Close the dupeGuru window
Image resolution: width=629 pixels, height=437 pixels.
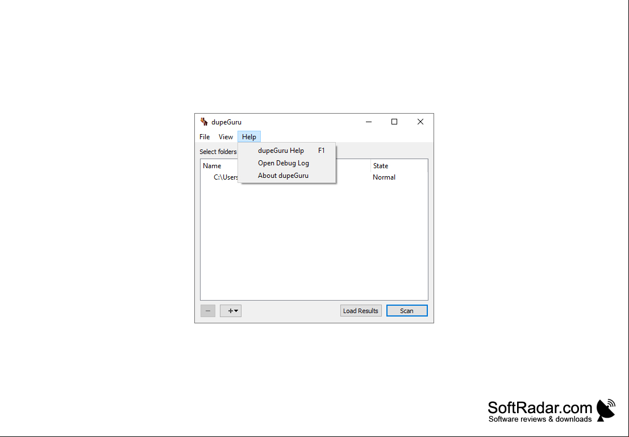[x=420, y=122]
